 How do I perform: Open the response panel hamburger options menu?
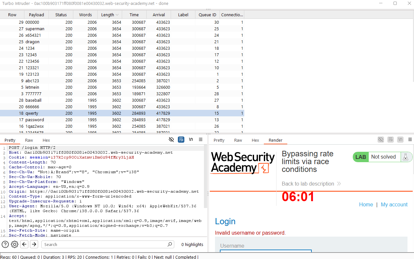(410, 139)
